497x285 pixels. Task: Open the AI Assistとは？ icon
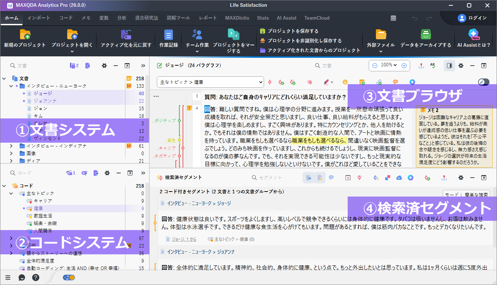(x=474, y=34)
